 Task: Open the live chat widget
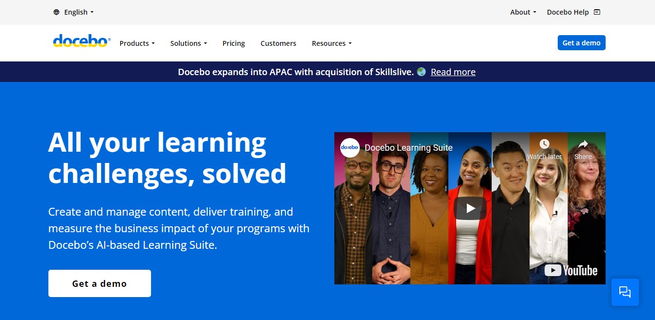(625, 292)
